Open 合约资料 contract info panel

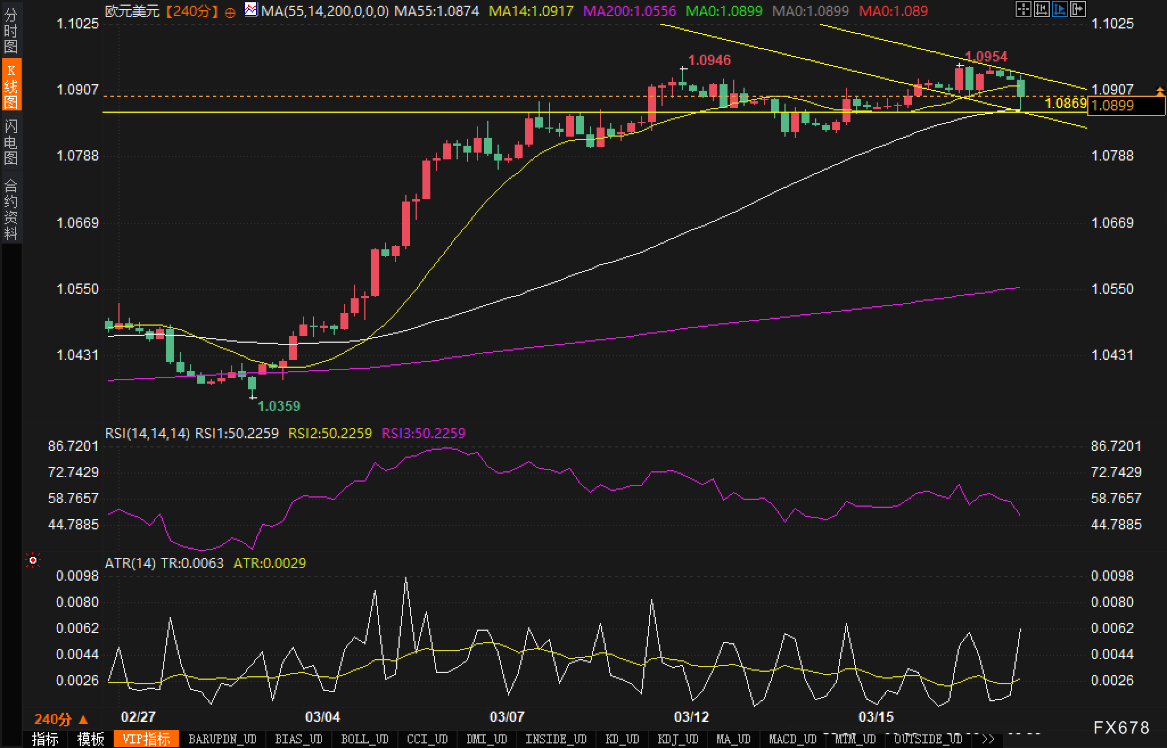(x=10, y=209)
